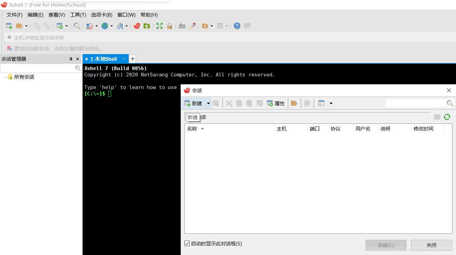The height and width of the screenshot is (255, 456).
Task: Click the globe encoding icon
Action: click(105, 26)
